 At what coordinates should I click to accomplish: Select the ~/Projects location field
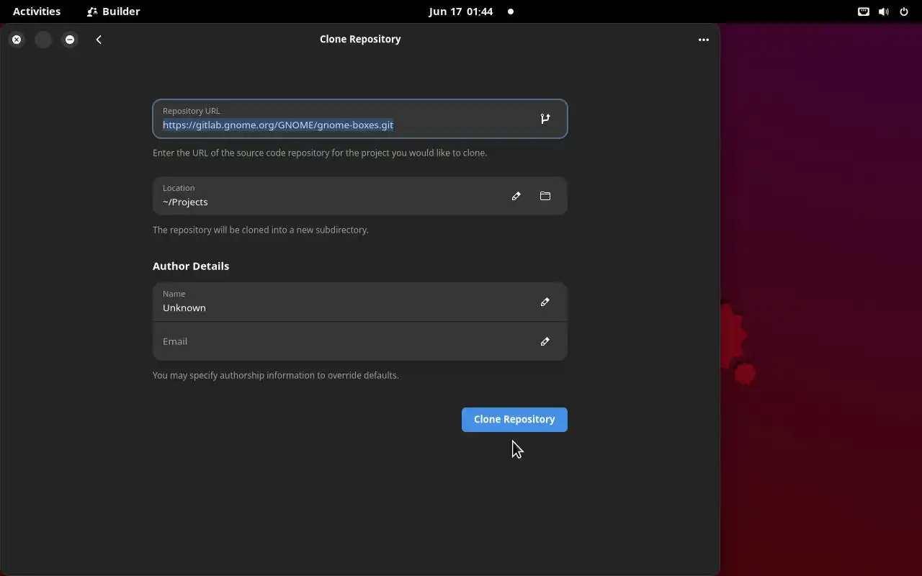360,196
